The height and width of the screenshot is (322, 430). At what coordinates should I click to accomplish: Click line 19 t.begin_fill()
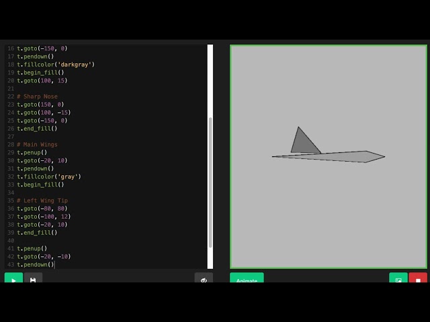click(40, 72)
